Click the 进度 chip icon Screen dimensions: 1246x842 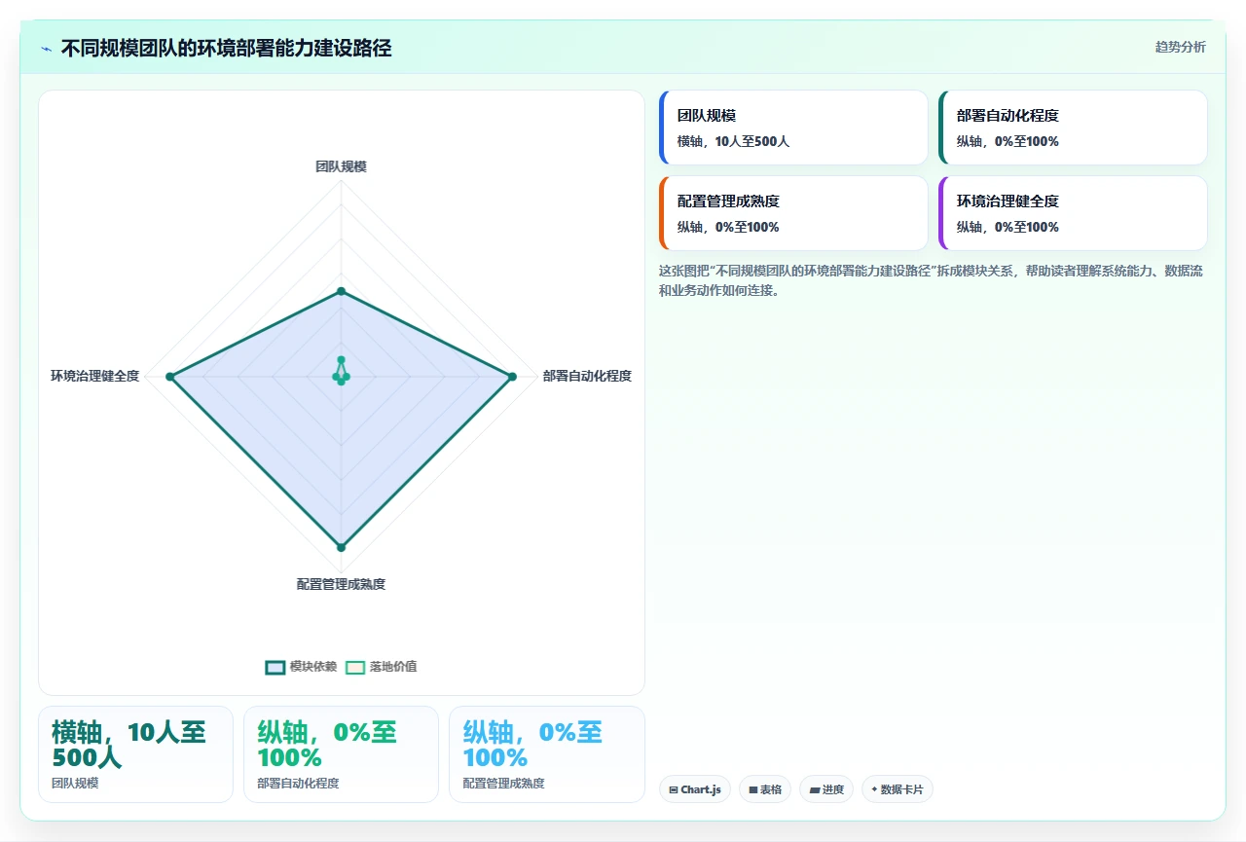[815, 790]
